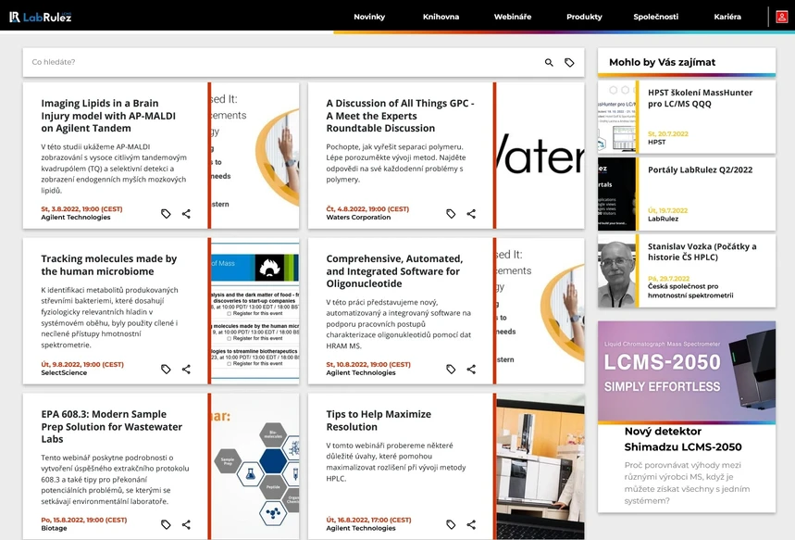This screenshot has width=795, height=540.
Task: Open 'HPST školení MassHunter pro LC/MS QQQ'
Action: coord(701,98)
